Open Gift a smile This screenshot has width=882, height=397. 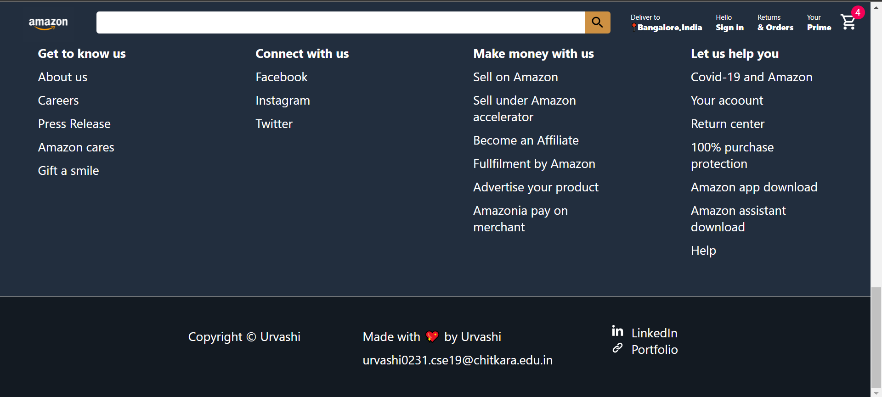[68, 170]
